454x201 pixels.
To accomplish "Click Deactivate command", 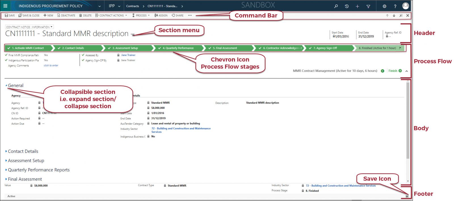I will point(66,15).
